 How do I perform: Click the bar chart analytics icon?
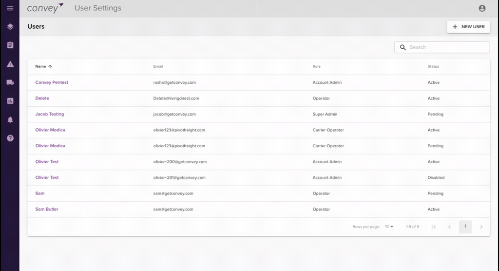click(10, 101)
